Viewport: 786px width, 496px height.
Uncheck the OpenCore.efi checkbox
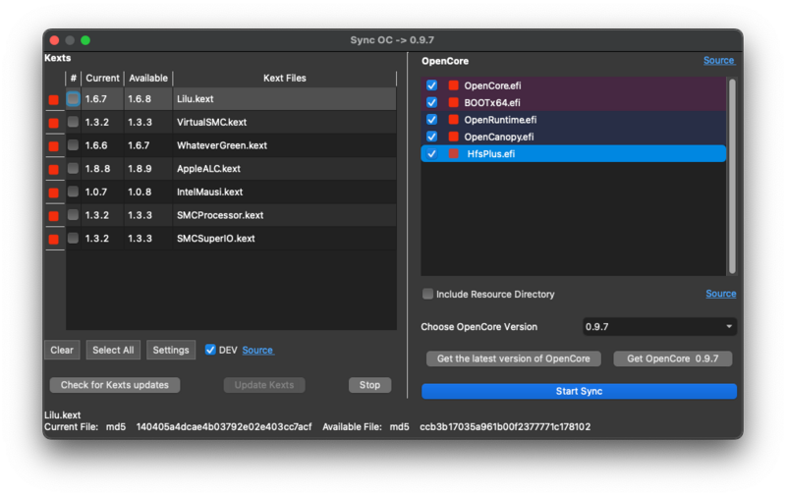coord(431,85)
